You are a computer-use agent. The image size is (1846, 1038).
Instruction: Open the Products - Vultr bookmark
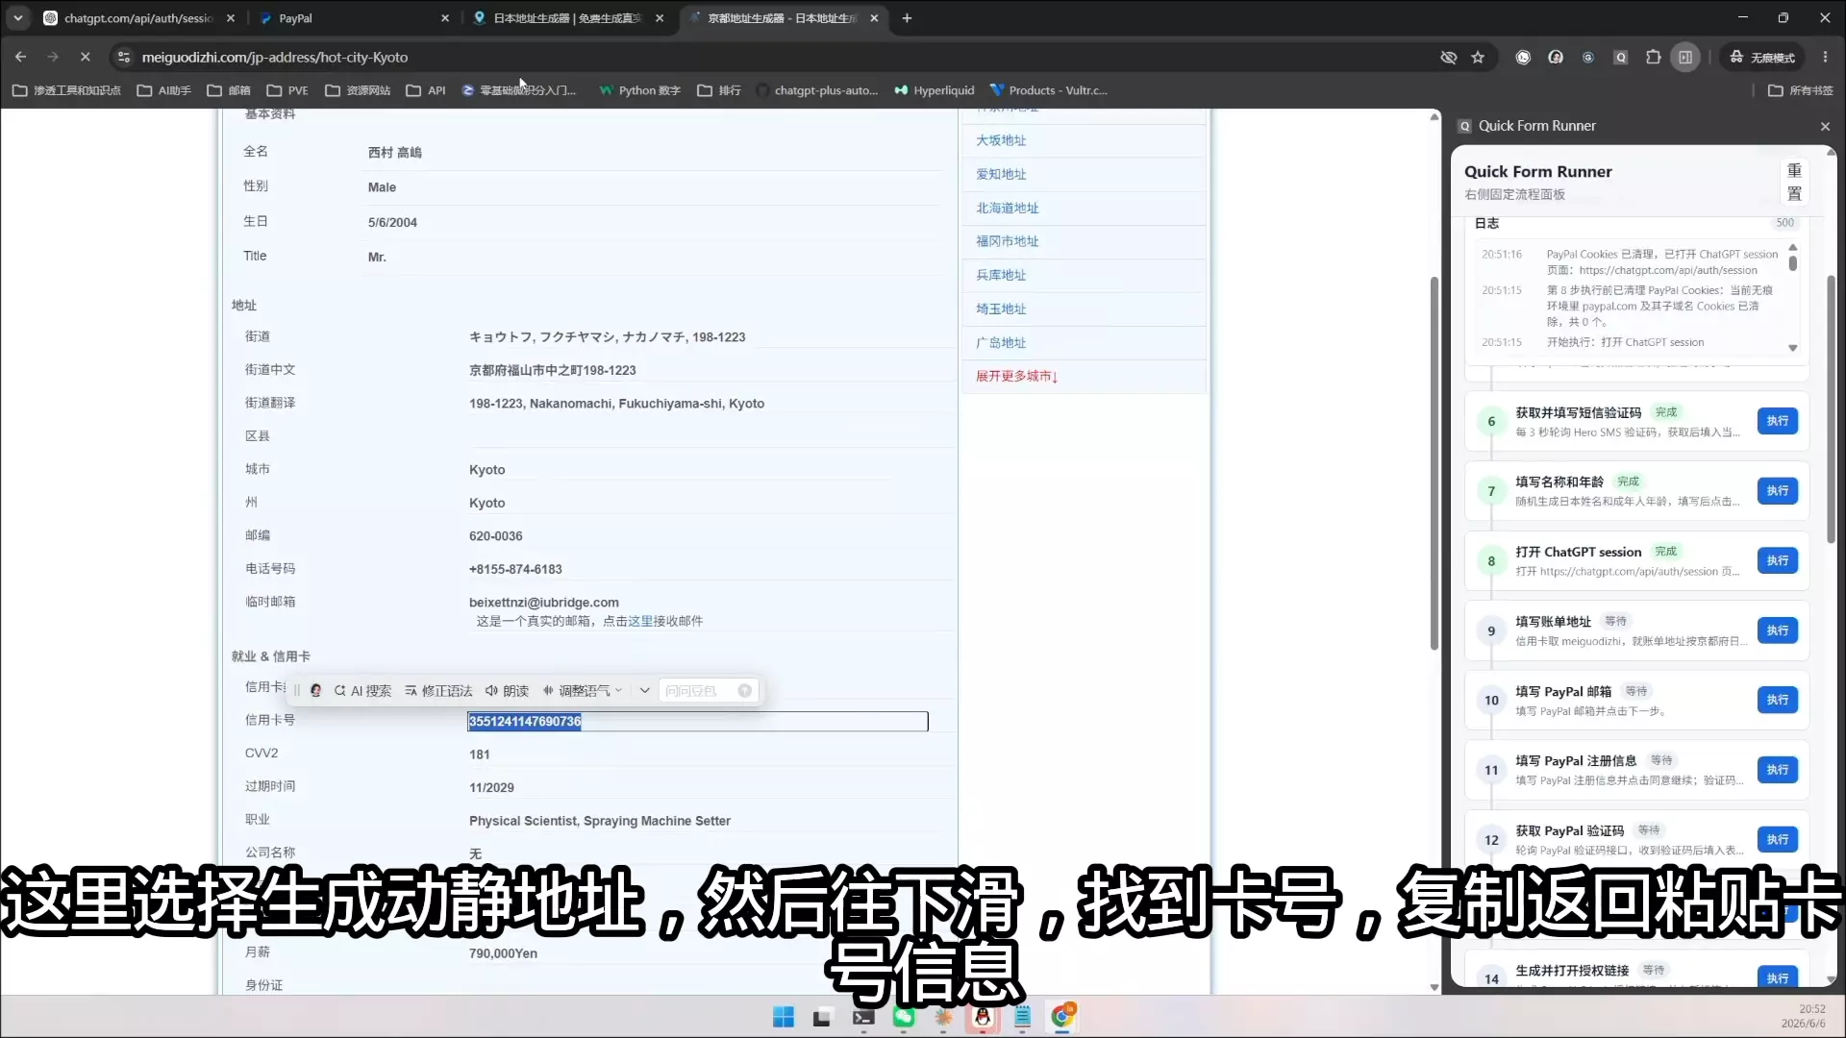coord(1048,90)
